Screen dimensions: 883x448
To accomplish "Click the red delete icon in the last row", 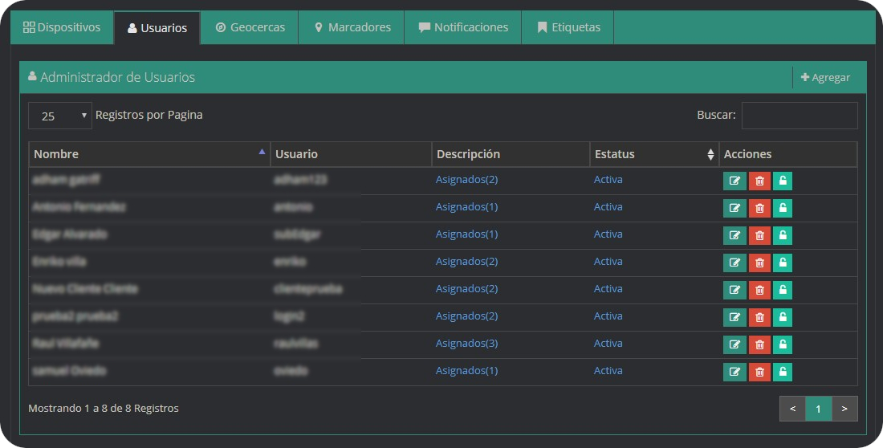I will pos(759,372).
